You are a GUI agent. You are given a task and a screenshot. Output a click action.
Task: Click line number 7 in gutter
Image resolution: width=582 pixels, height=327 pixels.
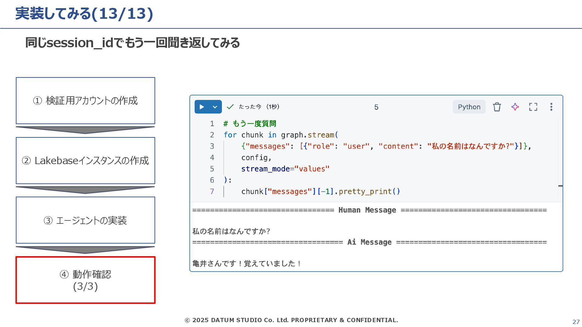click(212, 191)
